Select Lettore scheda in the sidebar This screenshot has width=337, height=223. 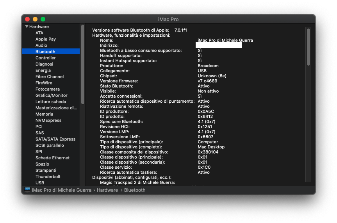51,102
